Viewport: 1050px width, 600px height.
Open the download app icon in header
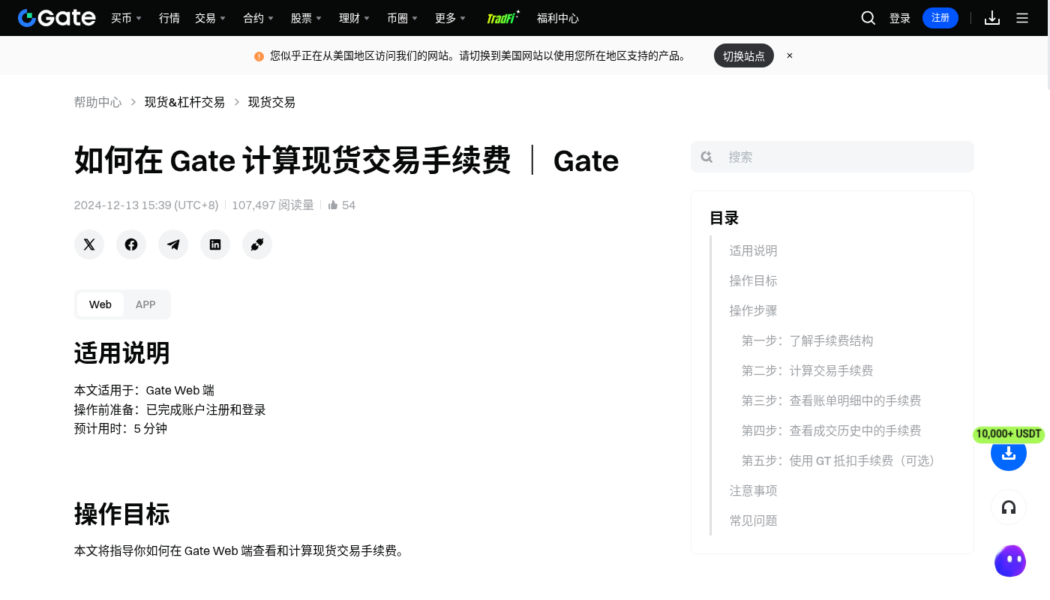tap(992, 18)
